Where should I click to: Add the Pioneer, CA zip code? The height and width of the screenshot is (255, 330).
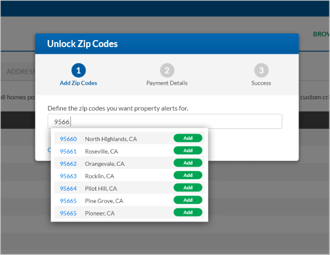(x=188, y=213)
